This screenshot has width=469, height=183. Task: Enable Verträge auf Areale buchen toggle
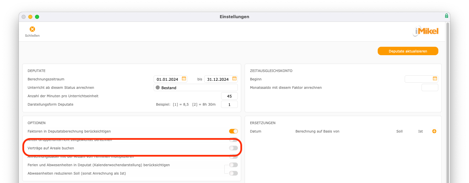click(x=233, y=148)
